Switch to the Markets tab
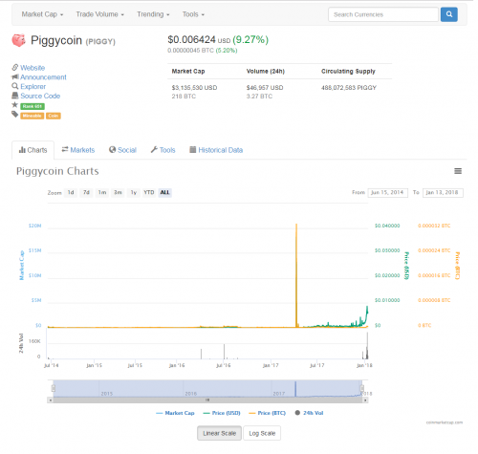The width and height of the screenshot is (478, 454). pos(78,150)
